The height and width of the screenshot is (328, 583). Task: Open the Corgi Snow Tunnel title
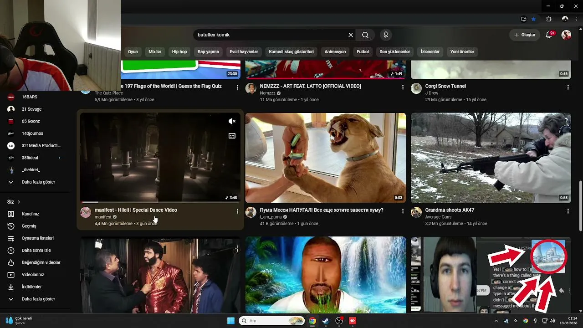coord(445,86)
